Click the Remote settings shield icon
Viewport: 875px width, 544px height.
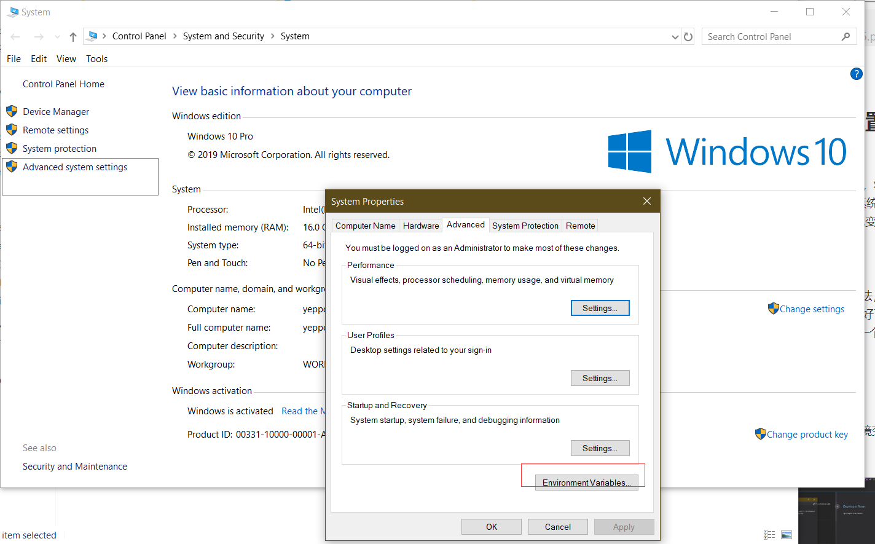[12, 130]
